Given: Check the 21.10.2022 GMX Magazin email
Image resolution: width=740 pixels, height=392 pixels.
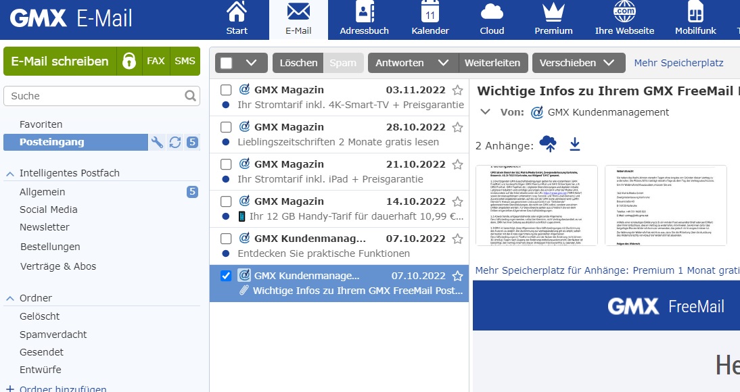Looking at the screenshot, I should tap(226, 164).
